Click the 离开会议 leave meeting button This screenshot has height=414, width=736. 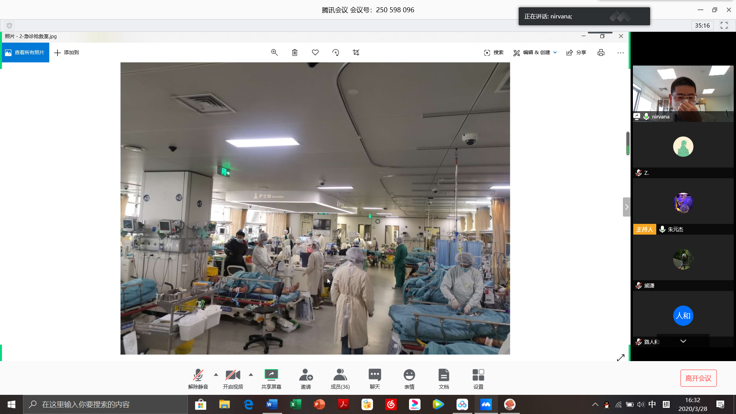pos(698,378)
